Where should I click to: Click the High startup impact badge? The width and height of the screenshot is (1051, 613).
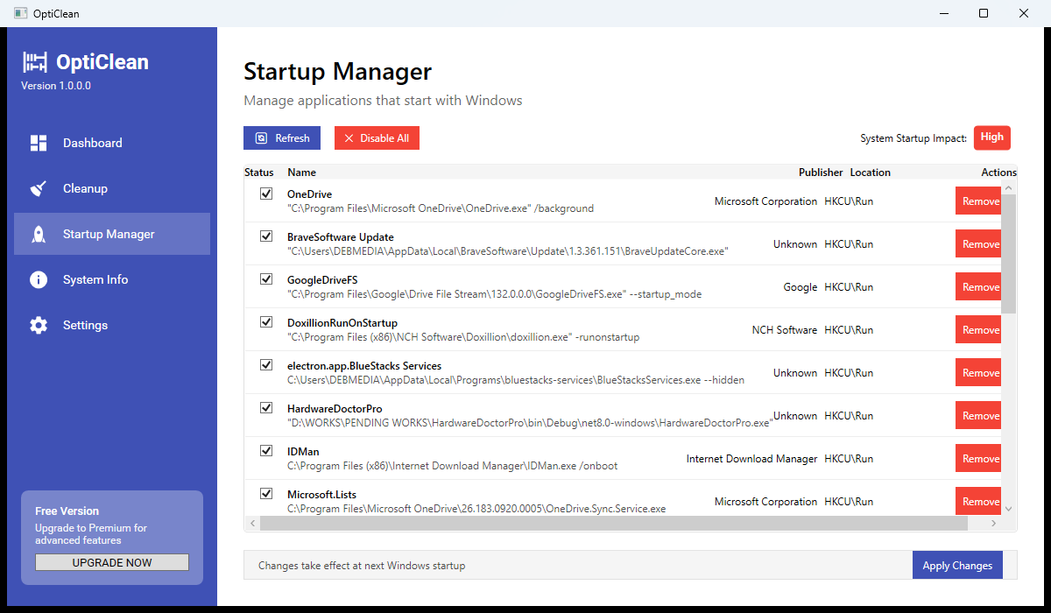click(992, 137)
